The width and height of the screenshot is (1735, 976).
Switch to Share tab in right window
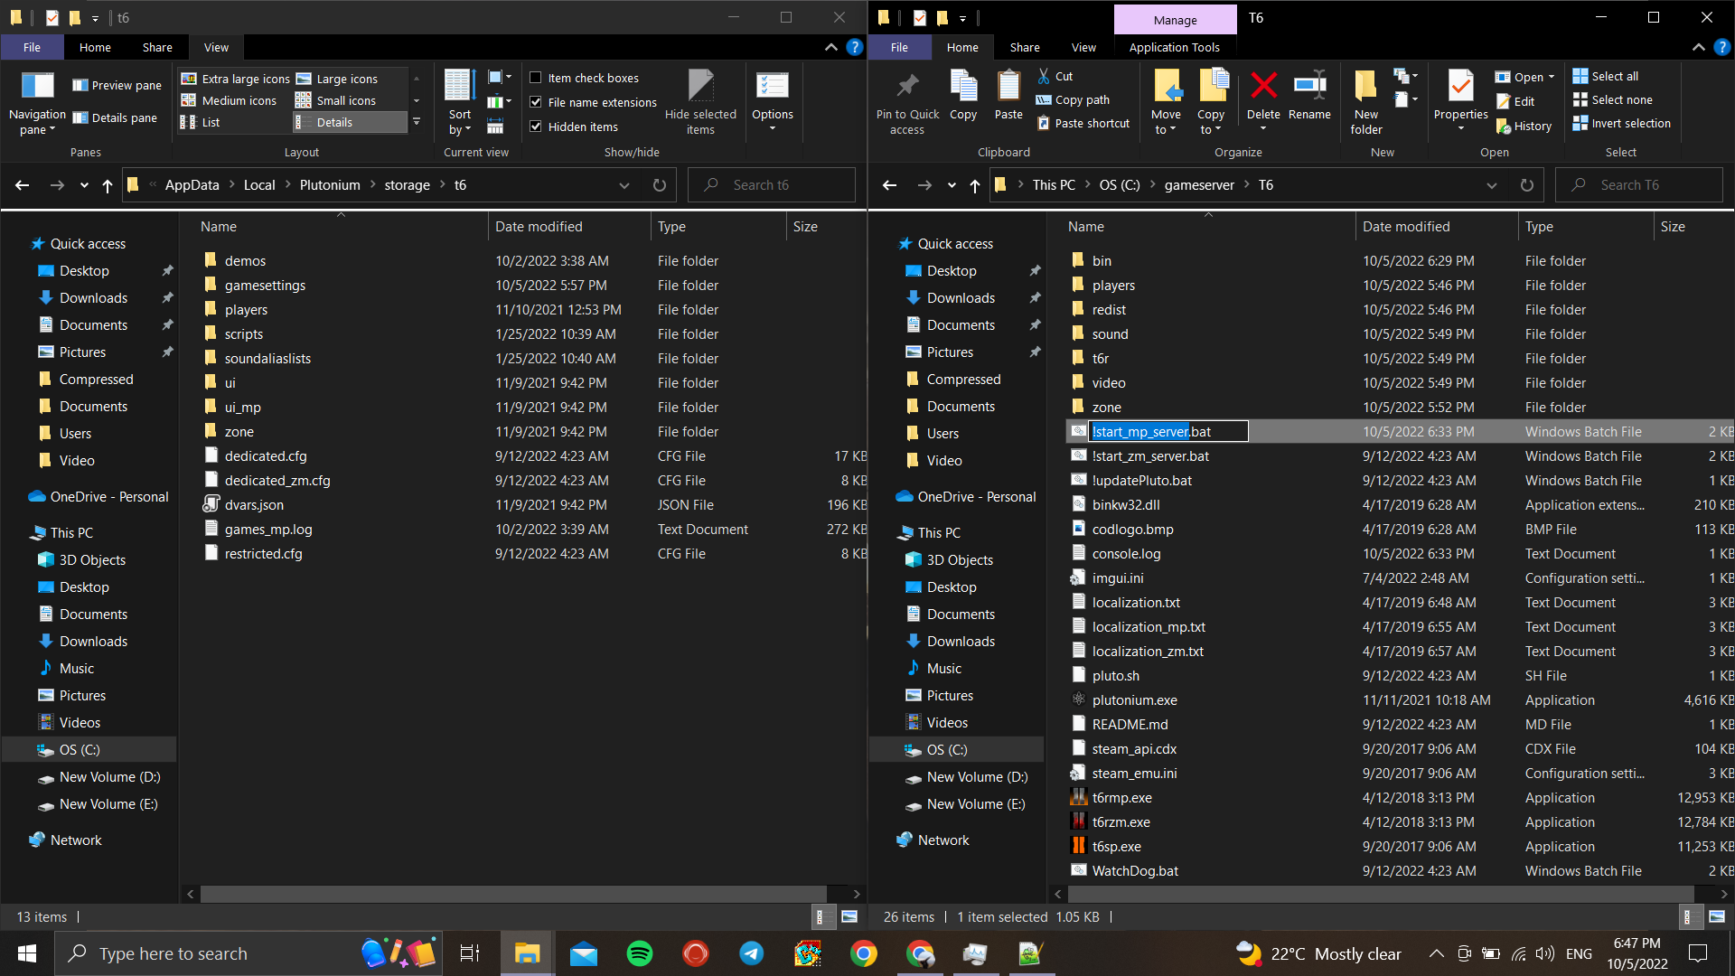point(1025,47)
